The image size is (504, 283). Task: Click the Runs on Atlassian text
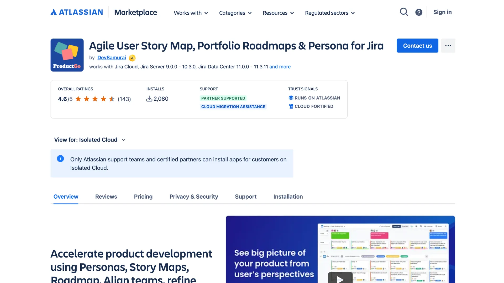tap(317, 98)
